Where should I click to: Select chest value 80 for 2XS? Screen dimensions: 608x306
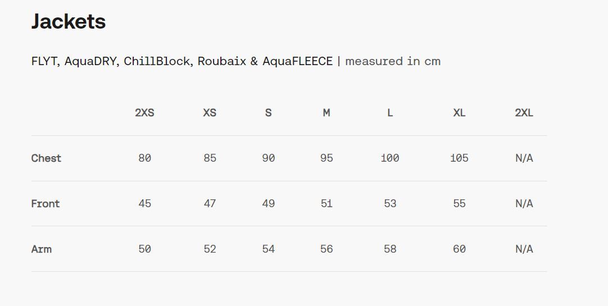[144, 158]
